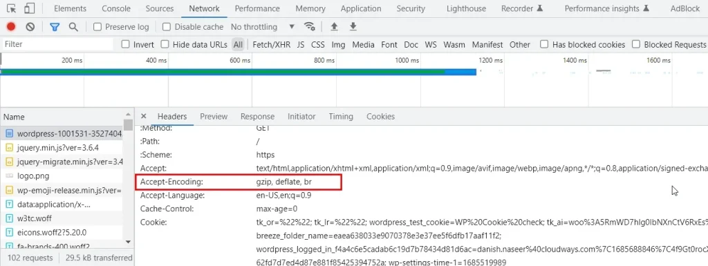Click the Filter text input field

pyautogui.click(x=57, y=44)
